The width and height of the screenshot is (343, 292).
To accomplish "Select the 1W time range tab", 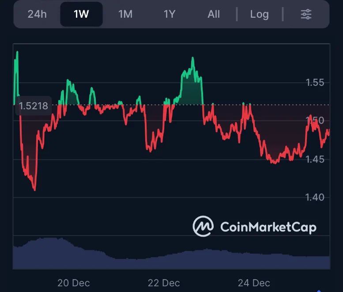I will 81,14.
